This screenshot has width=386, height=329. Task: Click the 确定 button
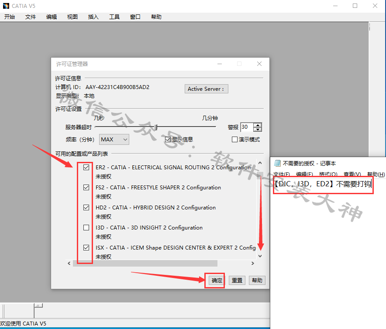(x=217, y=280)
